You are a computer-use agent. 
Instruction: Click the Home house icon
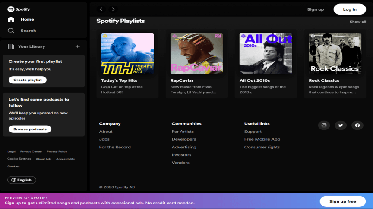[x=11, y=19]
